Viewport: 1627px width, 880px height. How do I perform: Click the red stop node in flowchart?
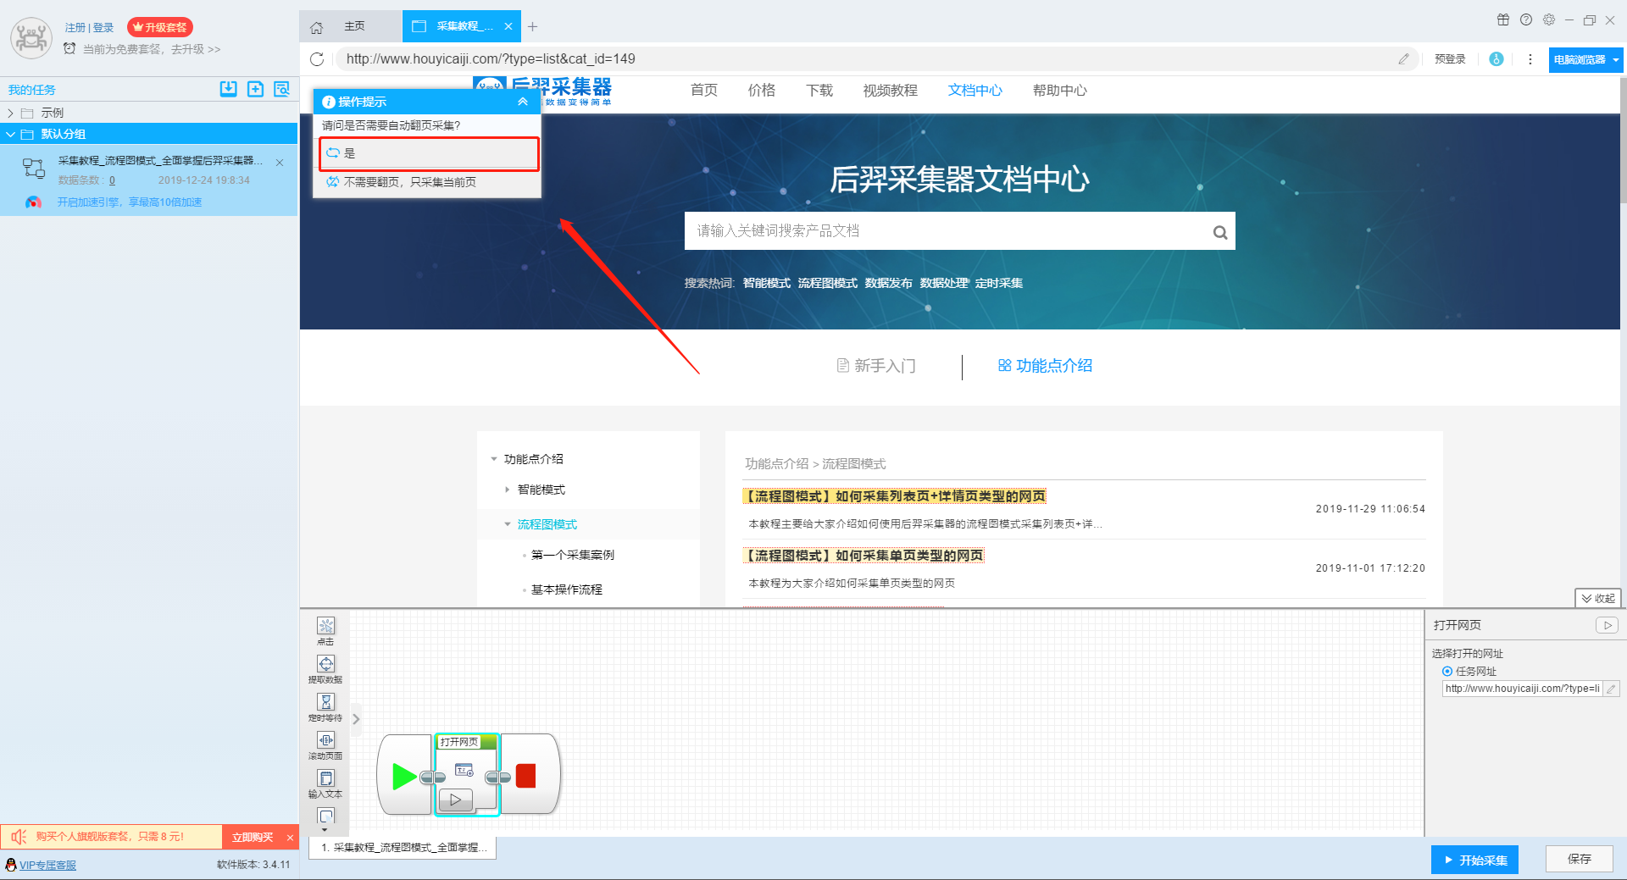(x=526, y=776)
